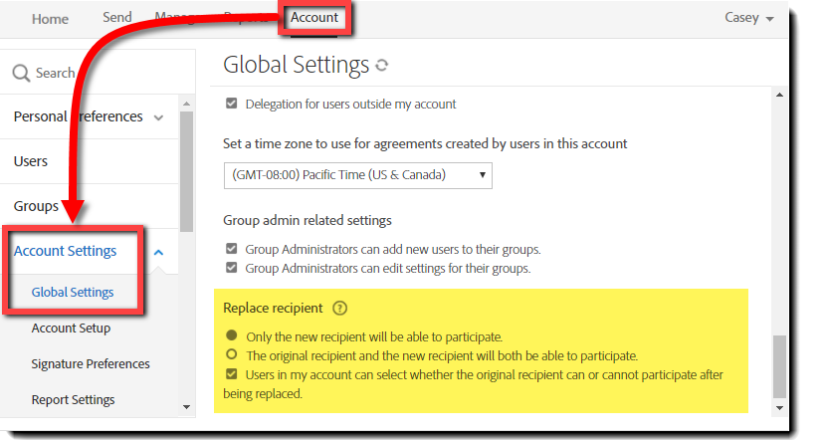This screenshot has width=826, height=440.
Task: Select original and new recipient both participate
Action: [x=232, y=355]
